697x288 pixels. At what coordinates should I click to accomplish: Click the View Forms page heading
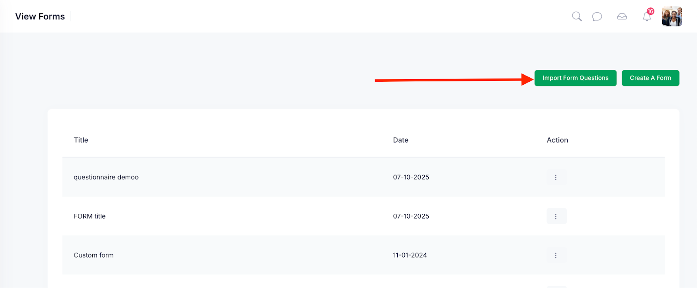coord(40,17)
